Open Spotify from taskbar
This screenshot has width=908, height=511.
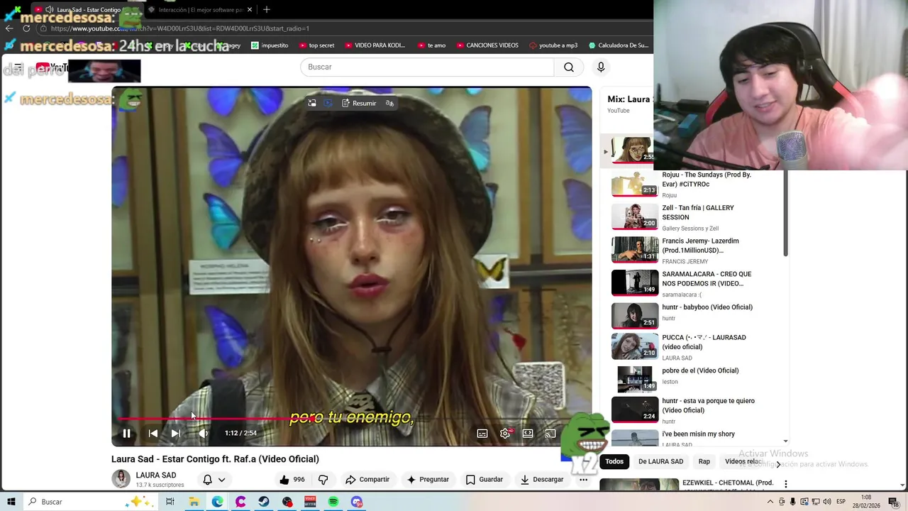[x=333, y=502]
